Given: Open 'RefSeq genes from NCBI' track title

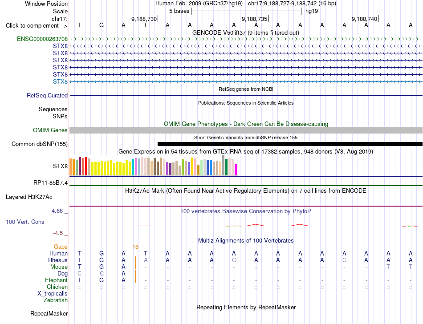Looking at the screenshot, I should (x=246, y=89).
